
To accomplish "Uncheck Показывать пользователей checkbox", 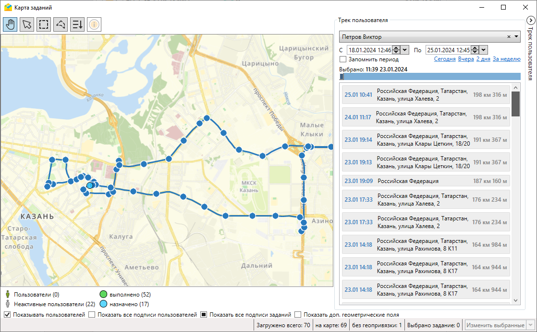I will 7,315.
